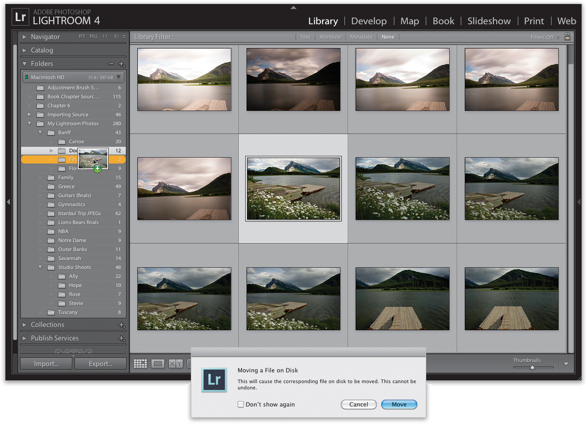Add new collection with plus icon
Viewport: 587px width, 424px height.
(x=121, y=325)
